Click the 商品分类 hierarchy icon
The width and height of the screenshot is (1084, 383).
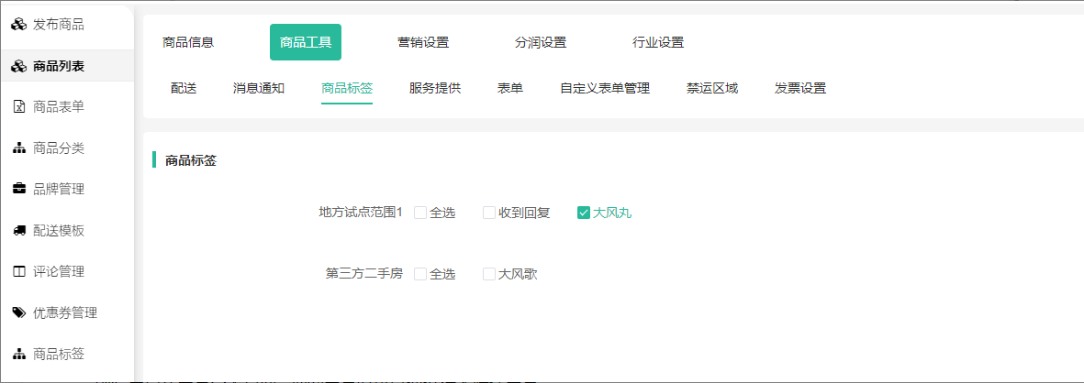[x=18, y=148]
